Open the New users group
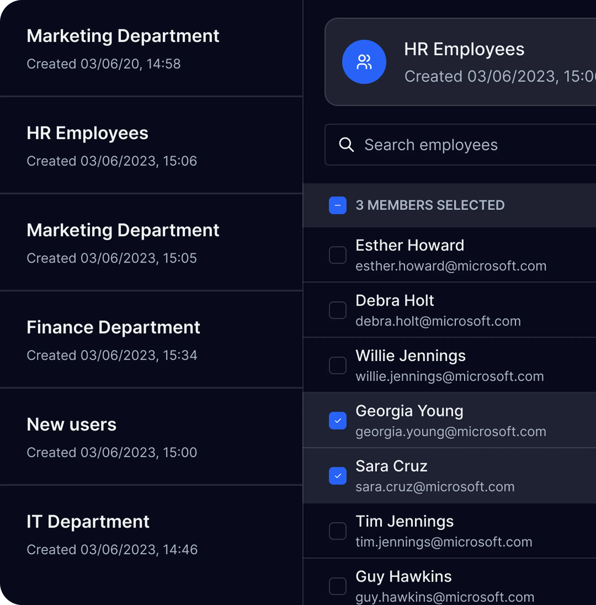Image resolution: width=596 pixels, height=605 pixels. [x=71, y=437]
